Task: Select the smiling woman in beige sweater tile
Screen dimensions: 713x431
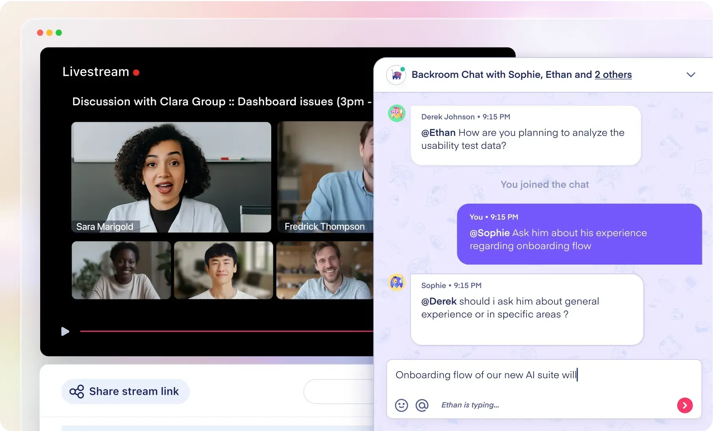Action: [121, 270]
